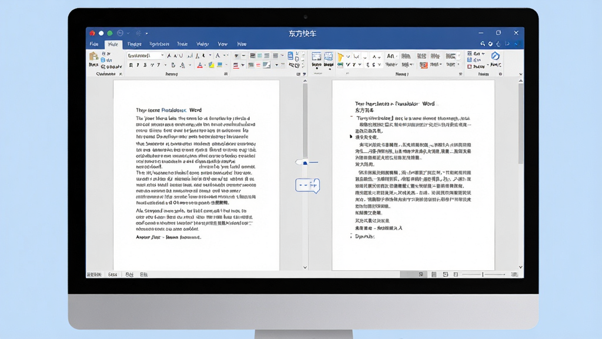Viewport: 602px width, 339px height.
Task: Click the yellow text highlight icon
Action: click(x=211, y=66)
